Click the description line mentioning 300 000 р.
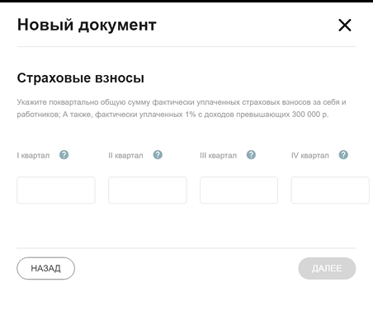Viewport: 373px width, 320px height. point(172,115)
